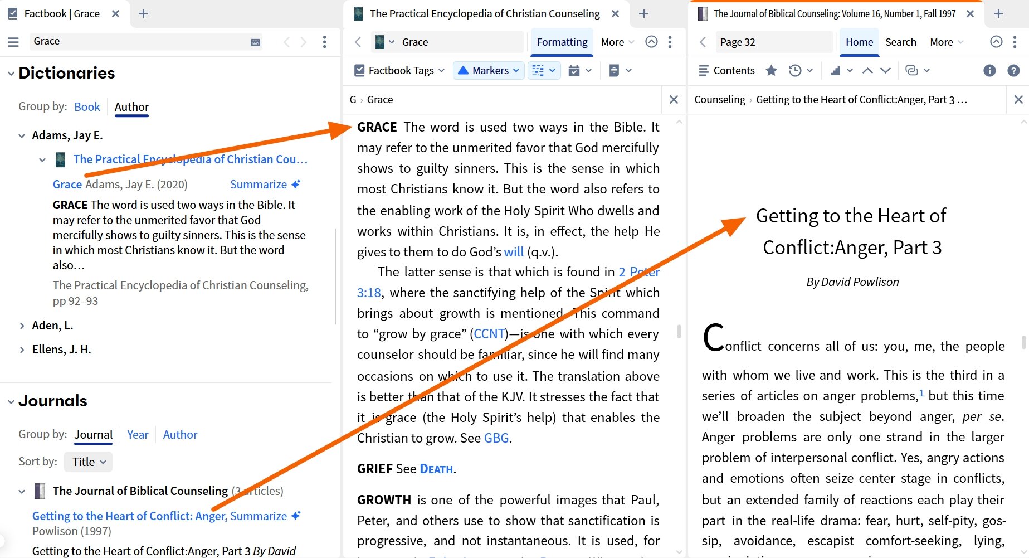The width and height of the screenshot is (1029, 558).
Task: Open the Formatting menu
Action: [561, 42]
